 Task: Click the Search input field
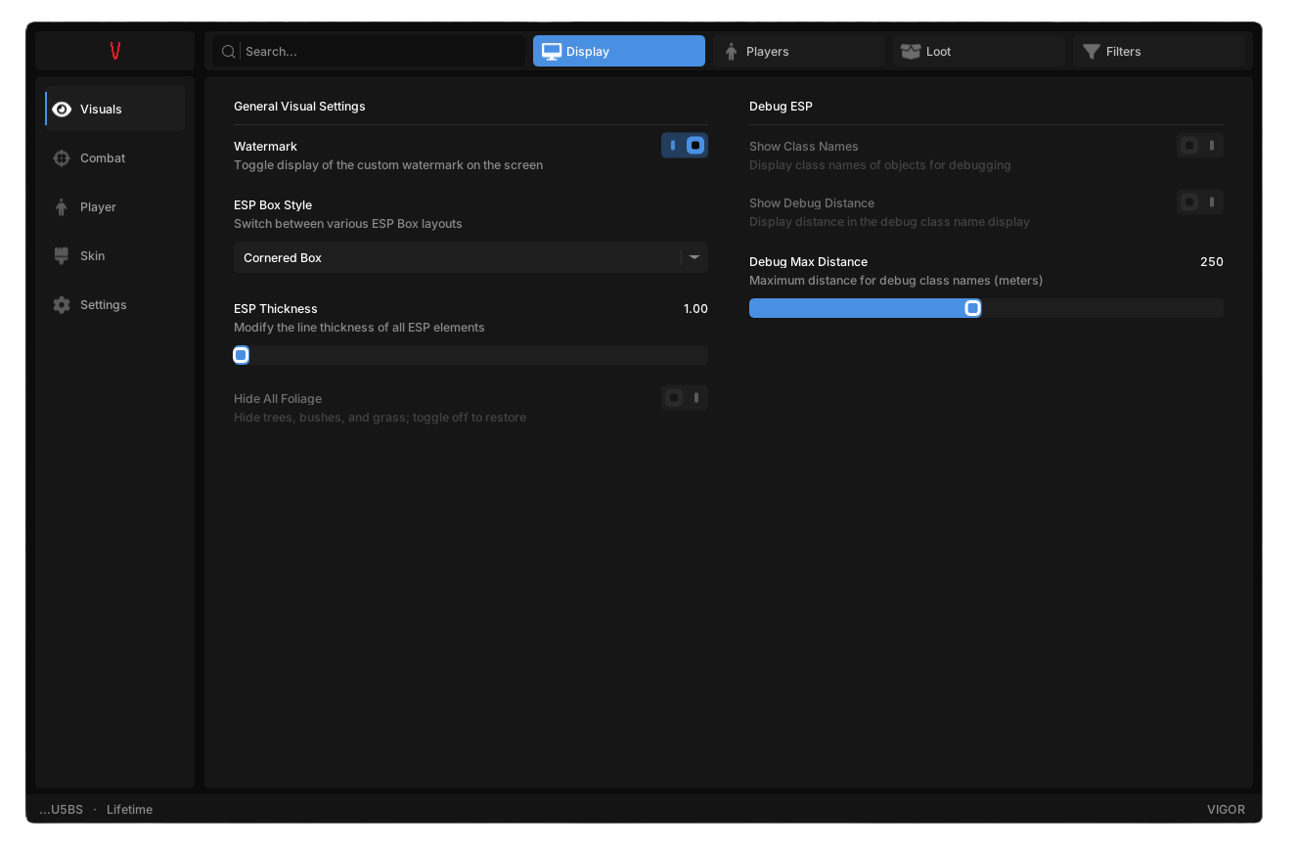point(369,52)
